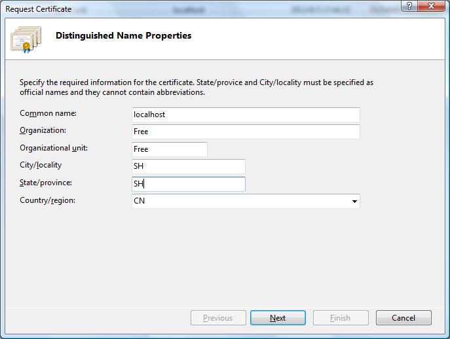This screenshot has width=450, height=339.
Task: Click the State/province label
Action: [x=46, y=183]
